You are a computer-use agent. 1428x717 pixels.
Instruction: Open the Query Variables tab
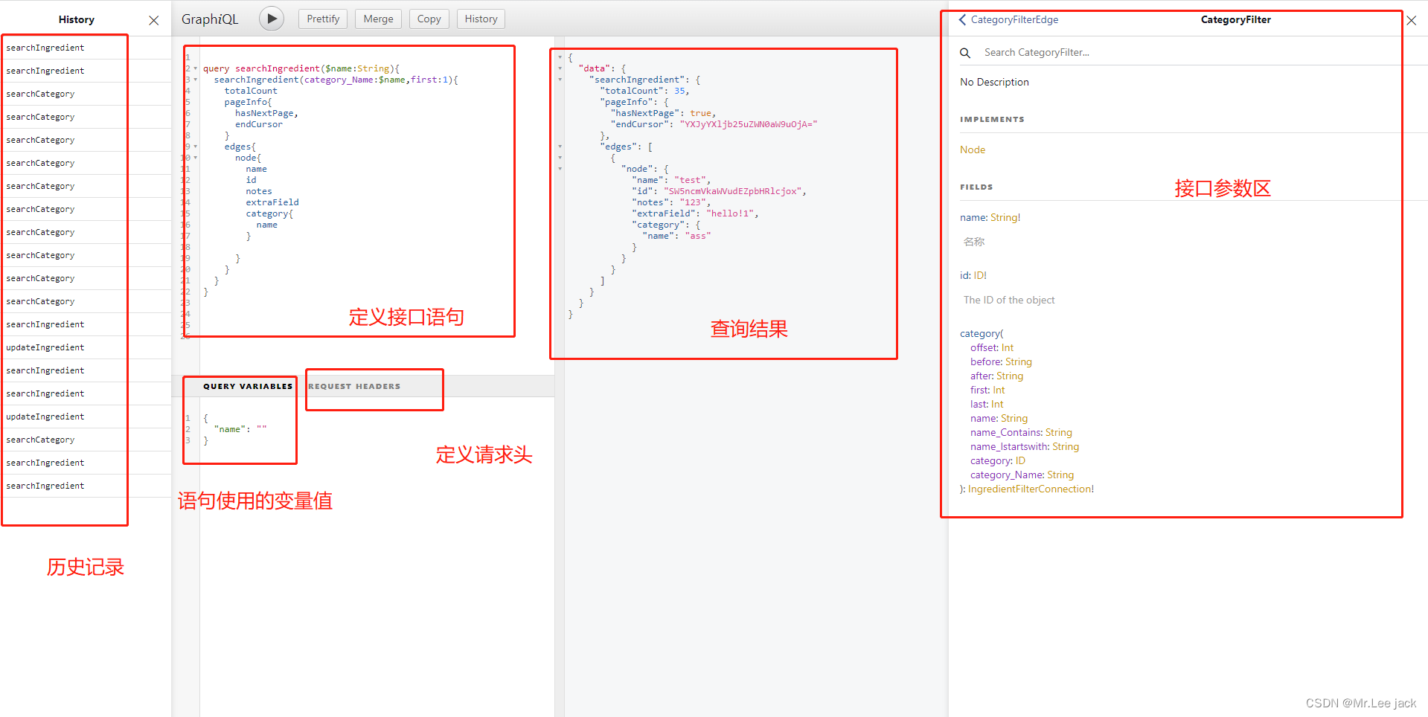[x=248, y=386]
